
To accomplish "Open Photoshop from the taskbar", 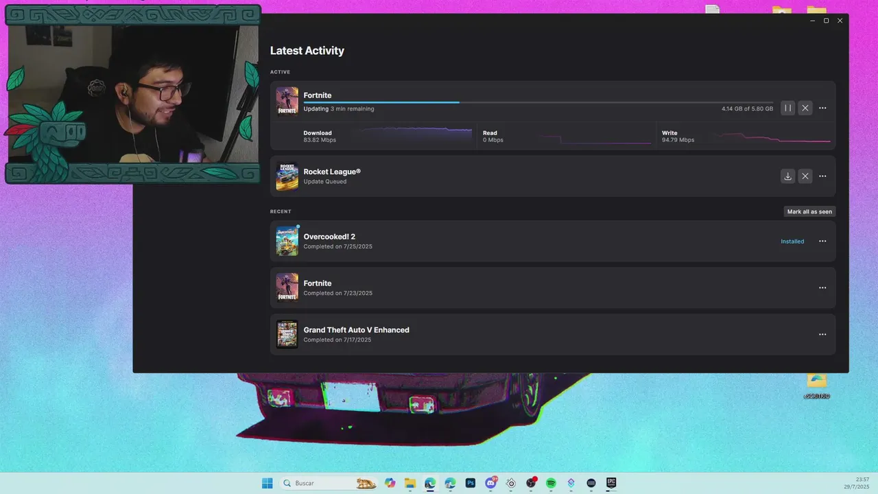I will pyautogui.click(x=471, y=483).
